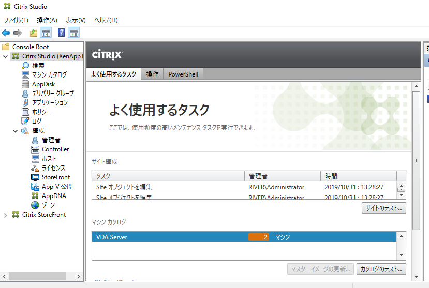Expand the Citrix StoreFront node

point(6,215)
